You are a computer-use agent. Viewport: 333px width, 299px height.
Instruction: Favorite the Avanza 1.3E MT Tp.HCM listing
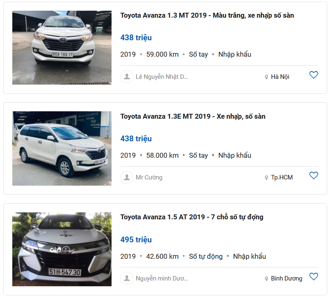coord(313,175)
